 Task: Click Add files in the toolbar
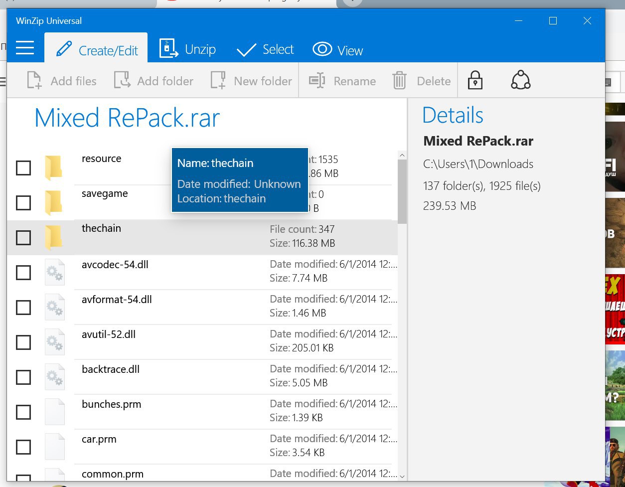coord(62,81)
